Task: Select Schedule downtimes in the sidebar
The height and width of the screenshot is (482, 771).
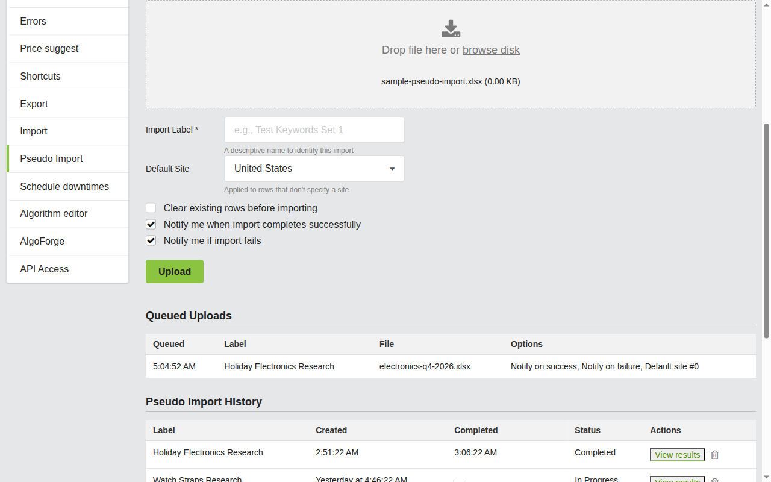Action: coord(64,186)
